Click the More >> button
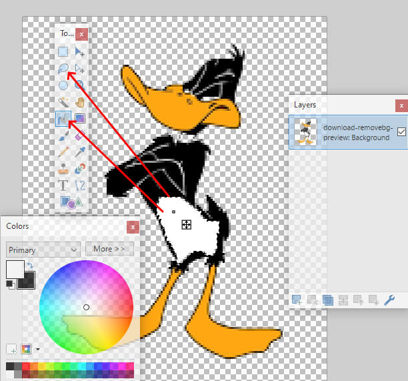Image resolution: width=408 pixels, height=381 pixels. coord(109,249)
